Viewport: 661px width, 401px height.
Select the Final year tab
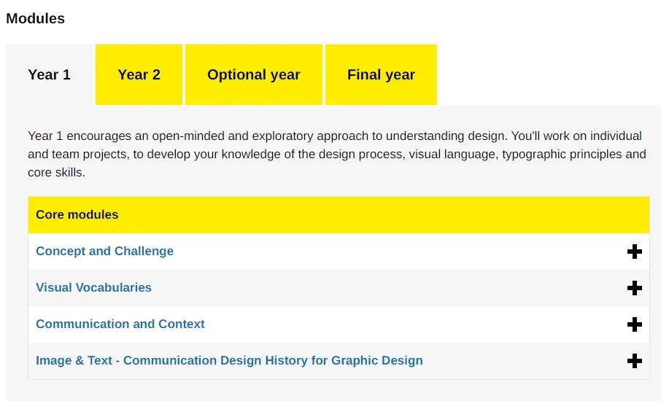tap(381, 74)
